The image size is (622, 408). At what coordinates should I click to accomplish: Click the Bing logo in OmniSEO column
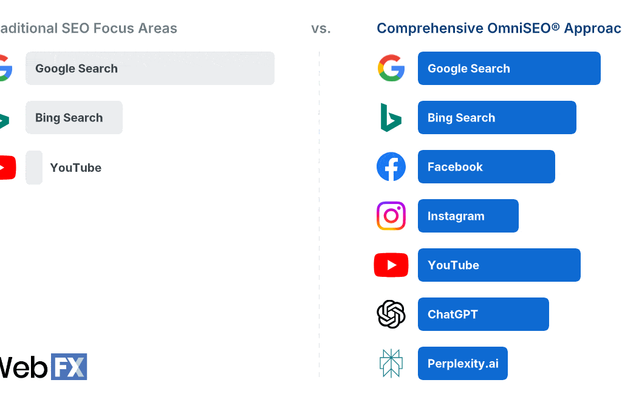[391, 117]
